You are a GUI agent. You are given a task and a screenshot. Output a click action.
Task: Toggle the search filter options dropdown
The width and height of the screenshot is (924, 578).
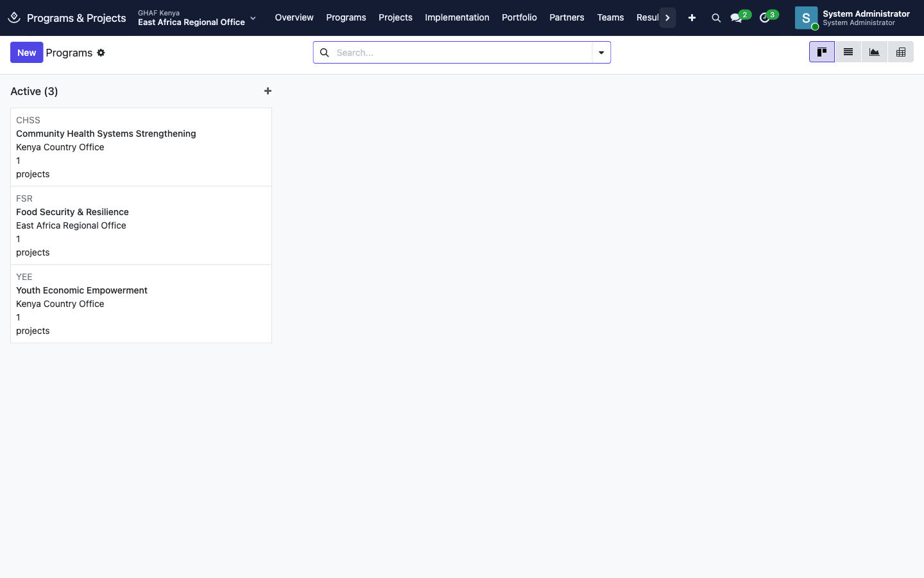[601, 53]
